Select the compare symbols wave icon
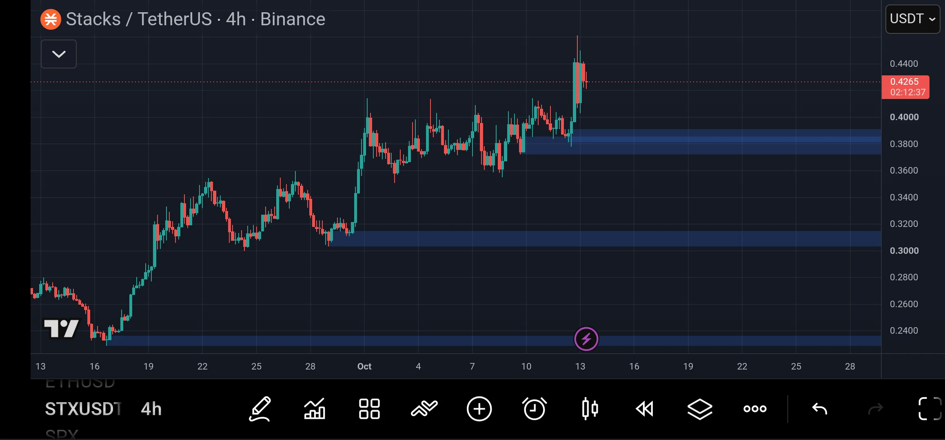Viewport: 945px width, 440px height. tap(424, 409)
